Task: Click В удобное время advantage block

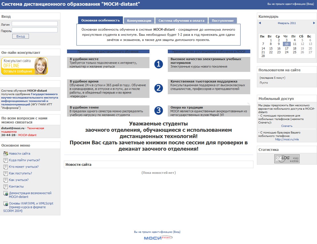Action: [108, 89]
